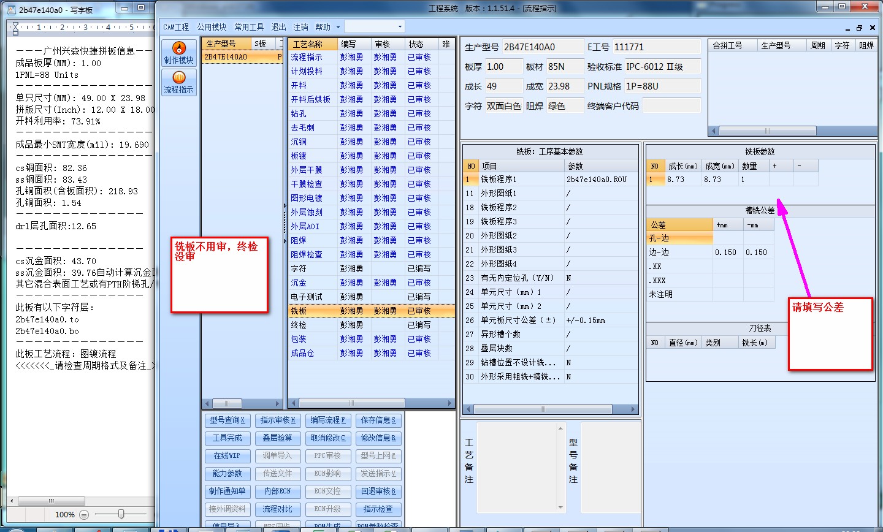Select the 外层蚀刻 process row
The width and height of the screenshot is (883, 532).
point(372,212)
